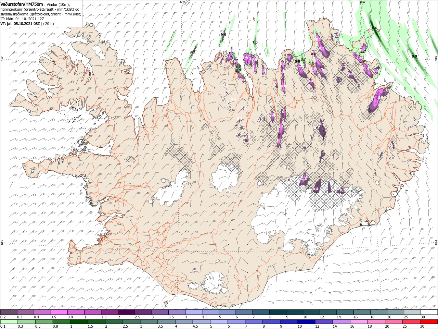Pick top-row dark teal swatch between 8 and 9

[x=278, y=312]
